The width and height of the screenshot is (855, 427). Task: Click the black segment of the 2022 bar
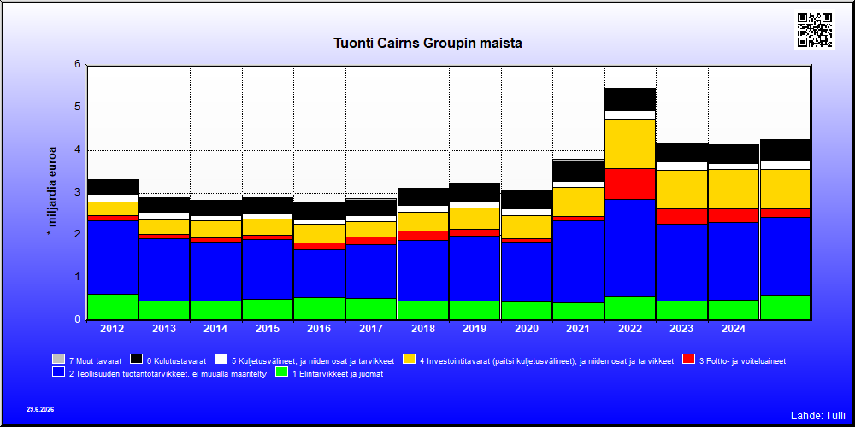(630, 99)
